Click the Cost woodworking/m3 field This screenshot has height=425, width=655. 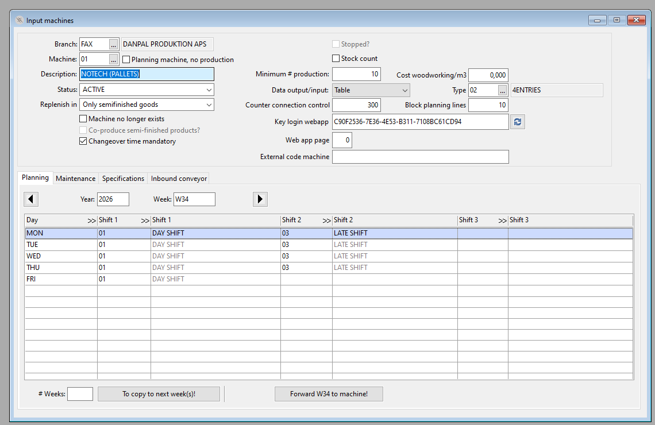point(488,75)
